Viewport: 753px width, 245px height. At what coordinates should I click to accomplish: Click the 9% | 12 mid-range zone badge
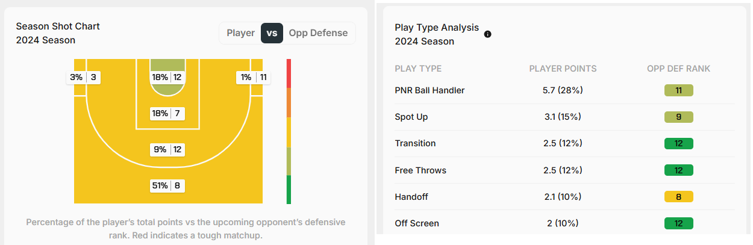click(167, 149)
